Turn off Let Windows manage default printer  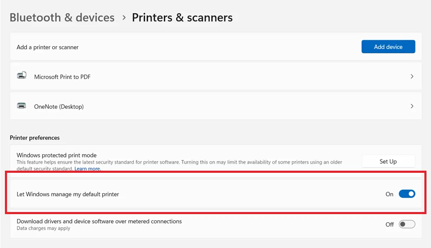click(407, 194)
